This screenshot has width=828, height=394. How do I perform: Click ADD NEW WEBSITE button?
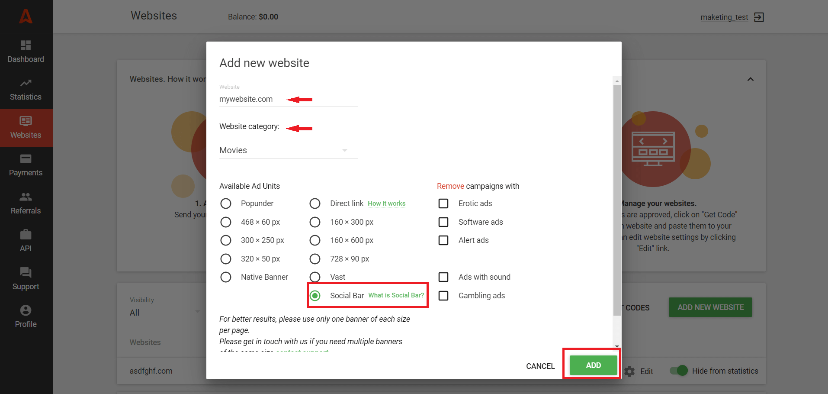(x=710, y=307)
